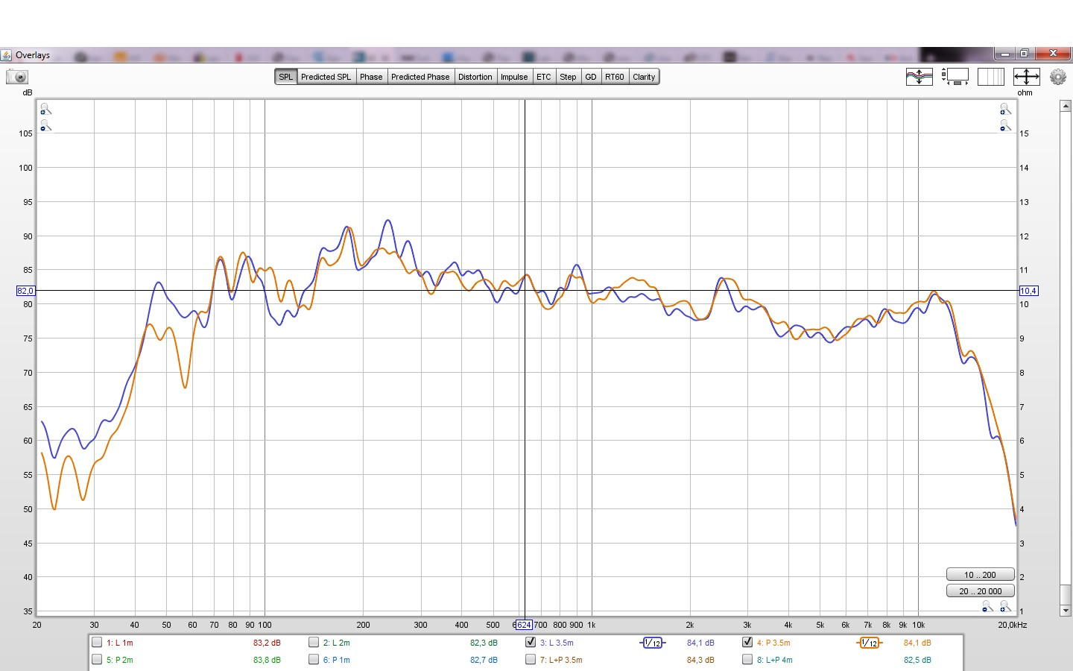
Task: Switch to the Impulse tab
Action: (513, 77)
